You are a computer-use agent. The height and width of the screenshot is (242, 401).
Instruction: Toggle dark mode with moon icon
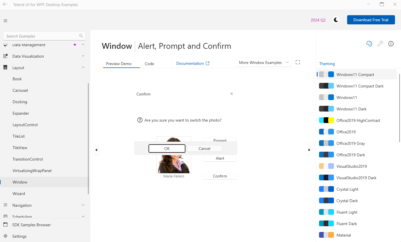coord(336,20)
